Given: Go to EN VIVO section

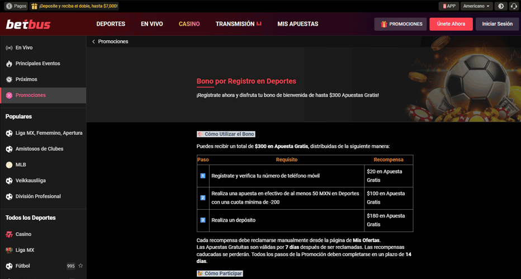Looking at the screenshot, I should 152,24.
